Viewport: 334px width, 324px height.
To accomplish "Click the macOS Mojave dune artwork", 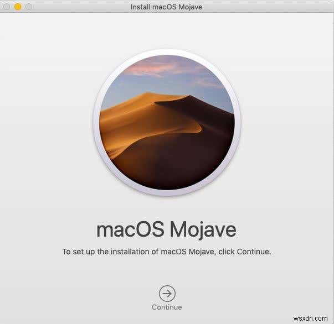I will tap(167, 122).
